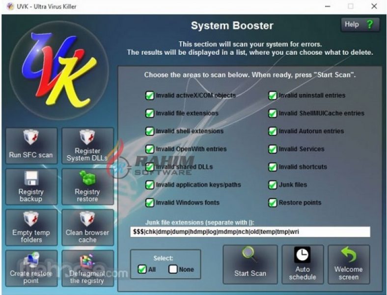Toggle Invalid ShellMUICache entries checkbox
Viewport: 387px width, 295px height.
click(273, 113)
